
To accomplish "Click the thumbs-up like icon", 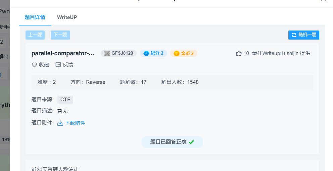I will (x=239, y=53).
